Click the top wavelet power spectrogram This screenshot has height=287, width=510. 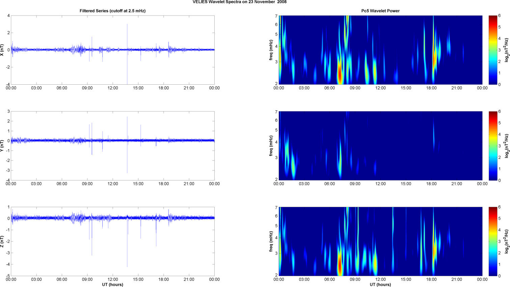[380, 50]
